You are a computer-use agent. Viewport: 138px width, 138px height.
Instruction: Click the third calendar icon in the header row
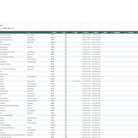[93, 33]
